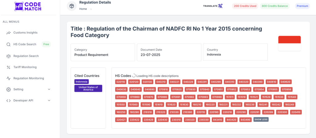This screenshot has width=316, height=138.
Task: Open HS code 070999 tag
Action: 217,97
